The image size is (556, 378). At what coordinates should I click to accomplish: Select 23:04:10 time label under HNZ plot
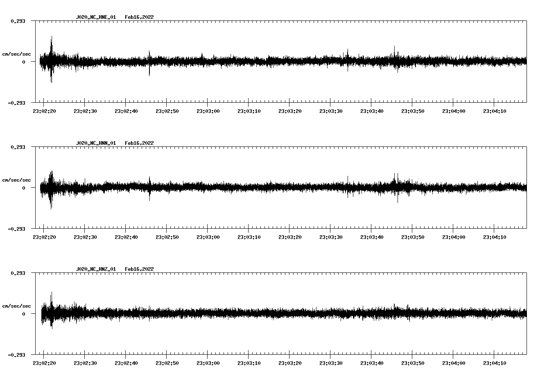495,363
